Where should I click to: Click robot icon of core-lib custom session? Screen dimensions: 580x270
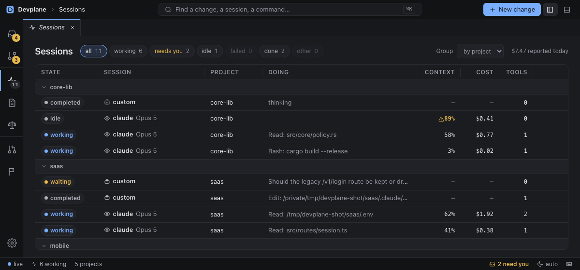(107, 102)
